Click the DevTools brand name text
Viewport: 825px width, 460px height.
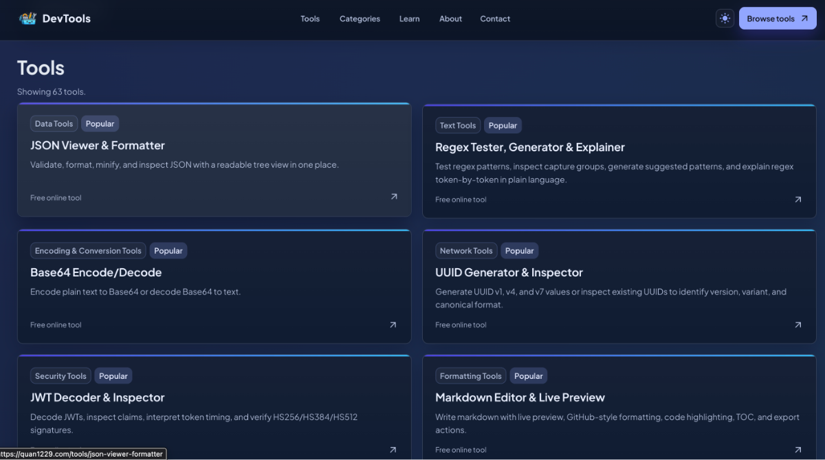(67, 19)
